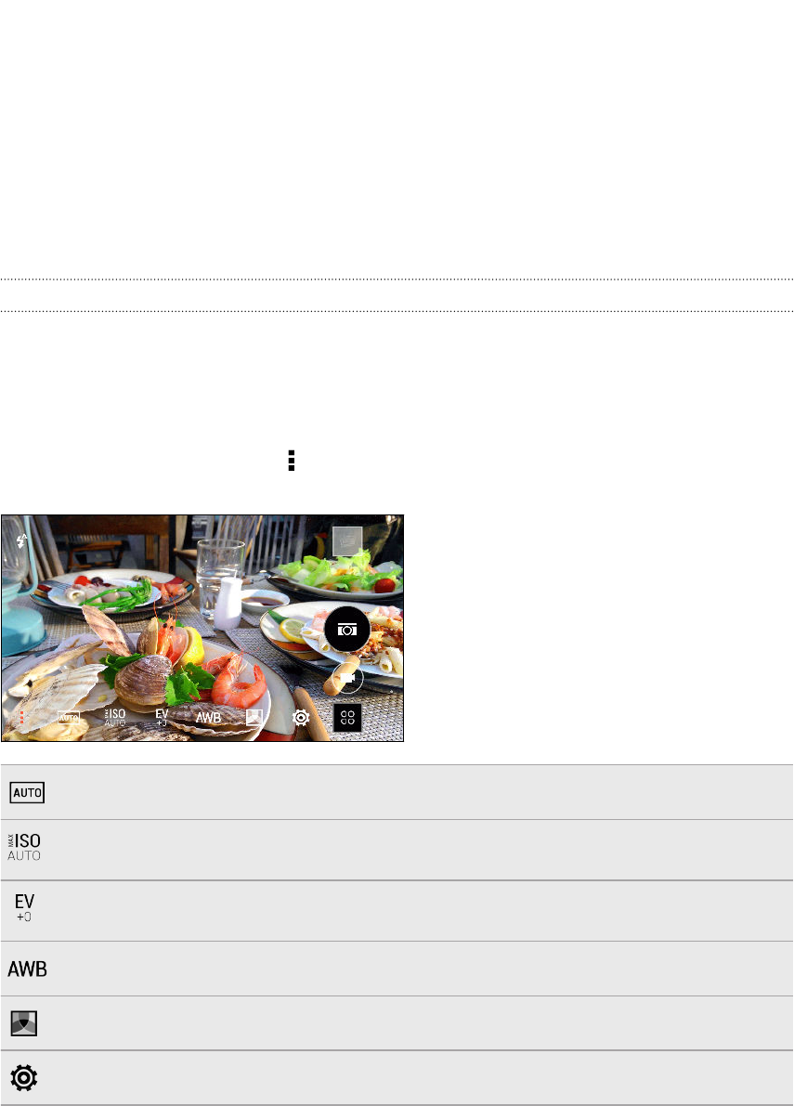Tap the orange three-dot menu in viewfinder
This screenshot has width=794, height=1106.
tap(22, 717)
